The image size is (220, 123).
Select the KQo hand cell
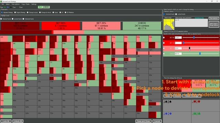point(19,52)
